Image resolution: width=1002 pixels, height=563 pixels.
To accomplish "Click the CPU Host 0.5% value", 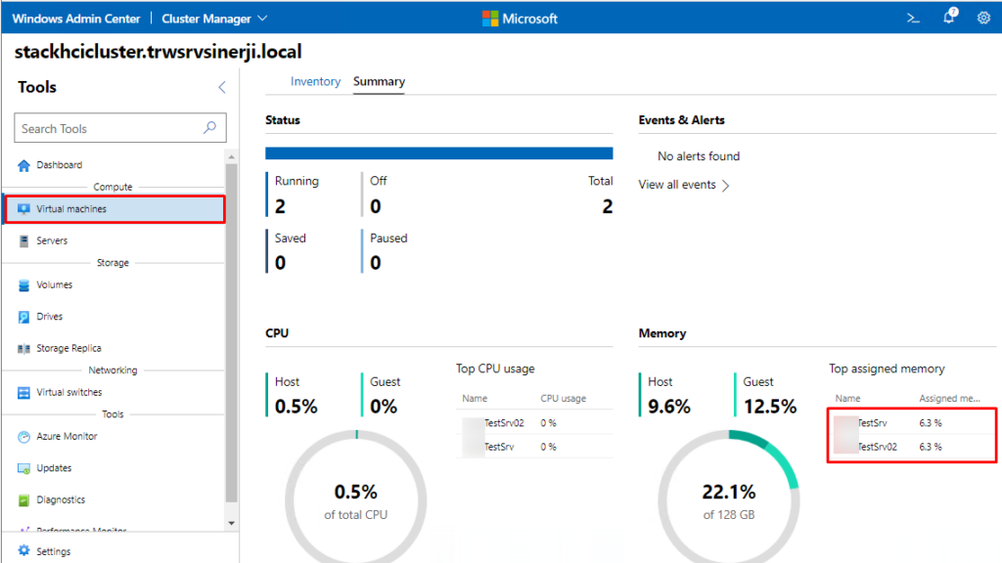I will (x=296, y=407).
